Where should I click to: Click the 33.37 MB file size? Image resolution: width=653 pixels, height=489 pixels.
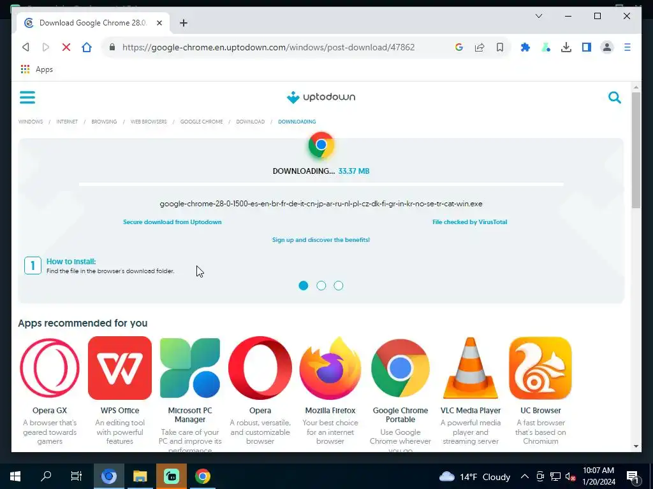click(354, 171)
